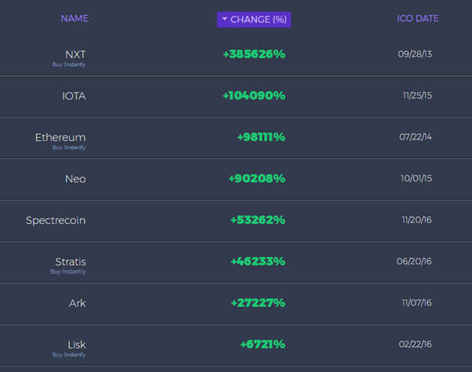Open Buy Instantly link under Stratis
The image size is (472, 372).
point(68,272)
